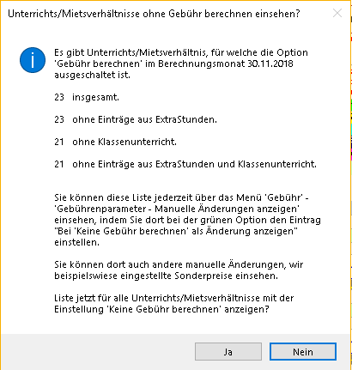Click the quoted text "Bei 'Keine Gebühr berechnen' als Änderung anzeigen"
This screenshot has width=352, height=370.
click(x=176, y=231)
